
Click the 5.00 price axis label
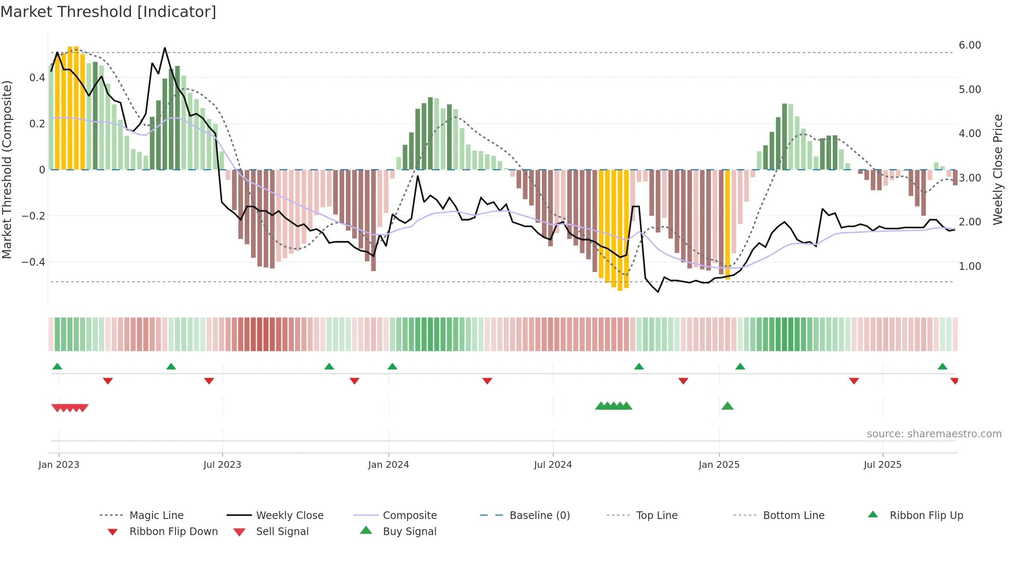[970, 90]
